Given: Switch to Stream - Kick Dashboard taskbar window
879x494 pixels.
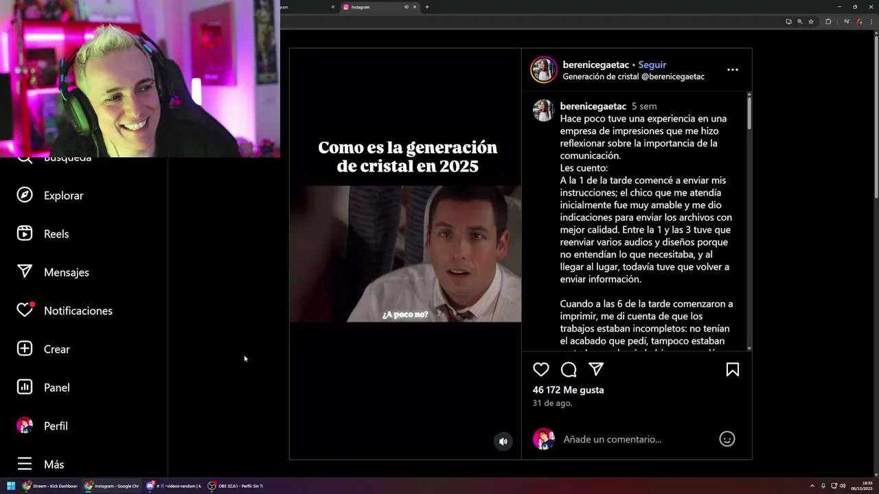Looking at the screenshot, I should pos(50,486).
